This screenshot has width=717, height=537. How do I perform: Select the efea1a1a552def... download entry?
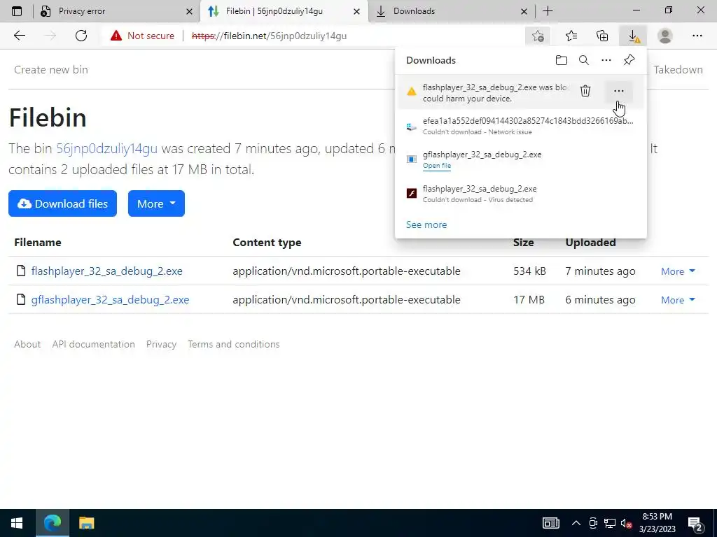[x=520, y=126]
